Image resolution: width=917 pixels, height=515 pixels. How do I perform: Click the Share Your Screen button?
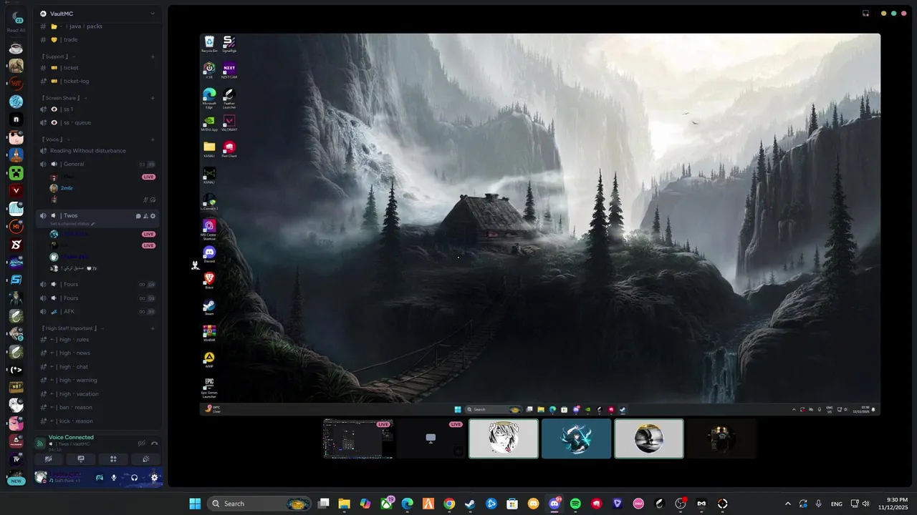[x=81, y=459]
